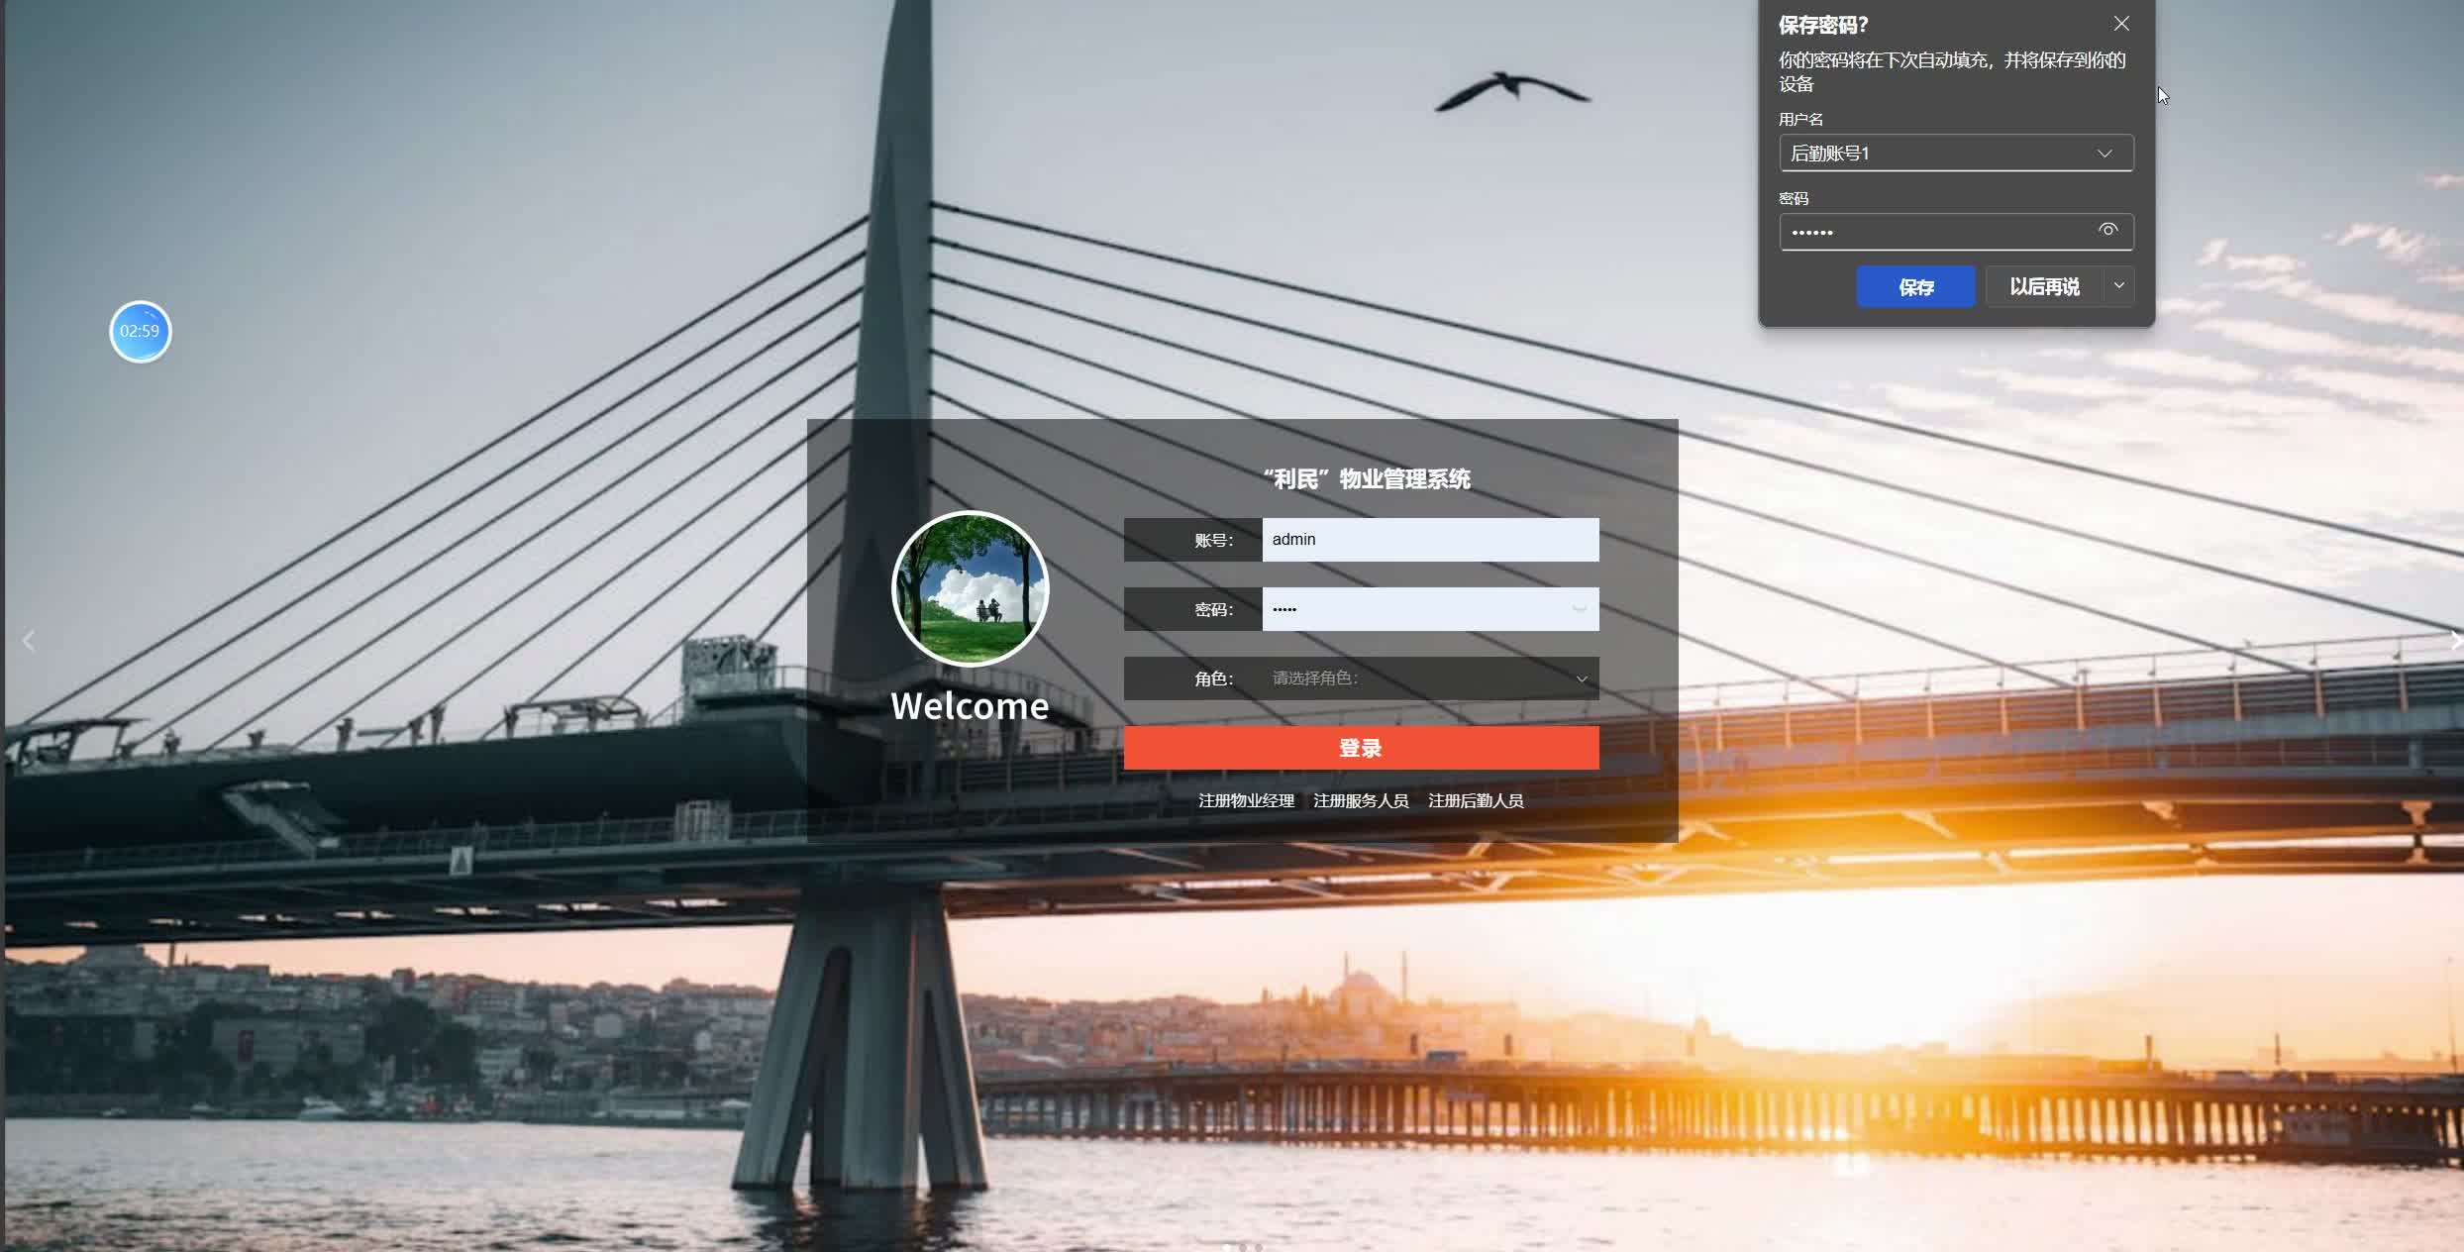The image size is (2464, 1252).
Task: Click the 02:59 timer bubble
Action: pyautogui.click(x=140, y=331)
